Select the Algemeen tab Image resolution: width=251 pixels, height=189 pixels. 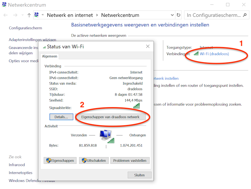(x=50, y=56)
